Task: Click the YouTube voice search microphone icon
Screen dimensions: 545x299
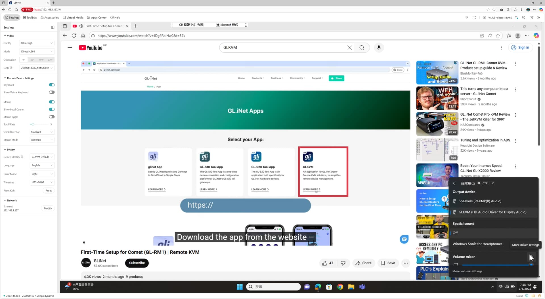Action: coord(379,48)
